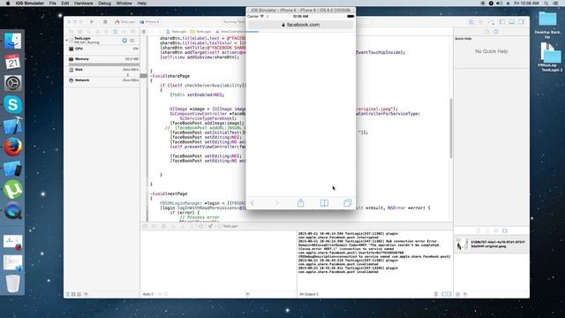The width and height of the screenshot is (565, 318).
Task: Click the Run button in Xcode toolbar
Action: click(92, 22)
